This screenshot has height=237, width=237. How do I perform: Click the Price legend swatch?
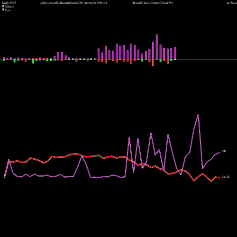tap(3, 10)
